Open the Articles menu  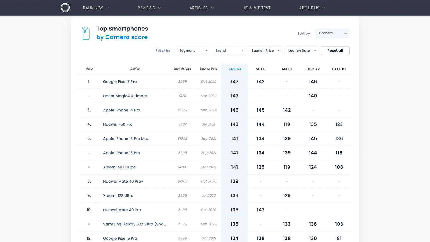click(202, 8)
